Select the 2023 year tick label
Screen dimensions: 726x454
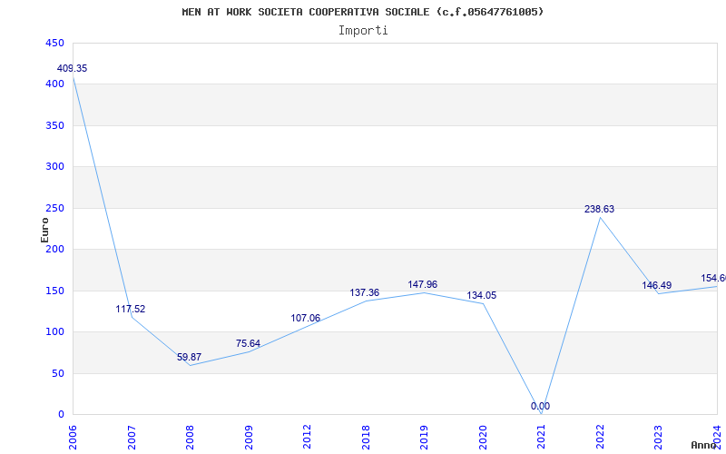click(659, 437)
